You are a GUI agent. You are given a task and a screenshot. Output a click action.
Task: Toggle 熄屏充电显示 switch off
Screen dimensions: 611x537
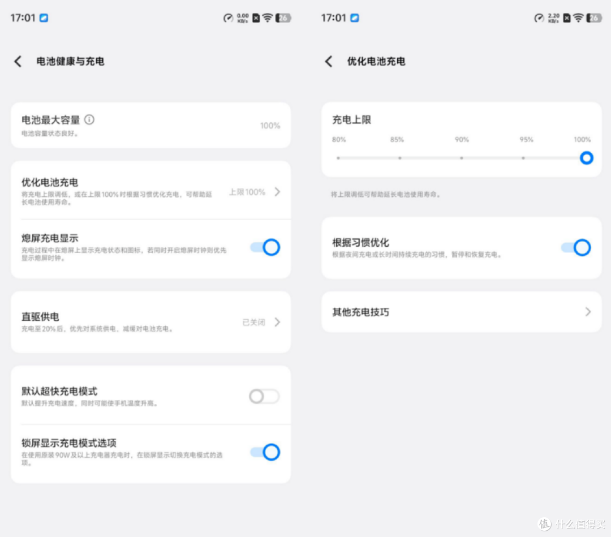[x=265, y=247]
